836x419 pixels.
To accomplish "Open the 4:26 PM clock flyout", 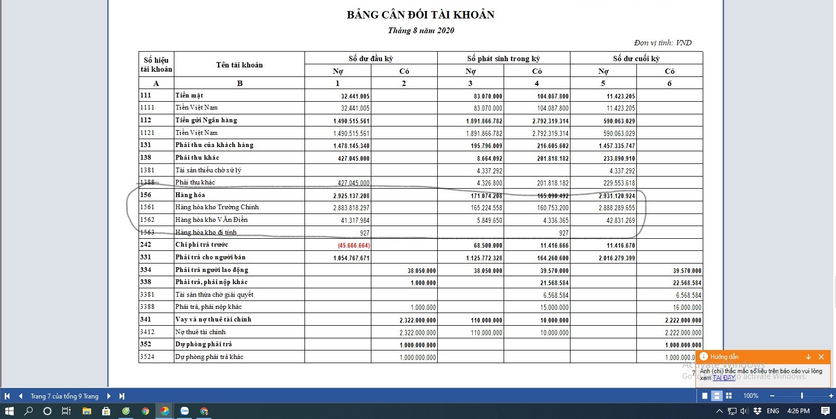I will point(799,411).
